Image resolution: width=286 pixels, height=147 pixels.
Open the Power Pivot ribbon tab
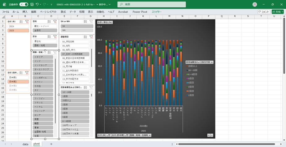click(x=140, y=12)
